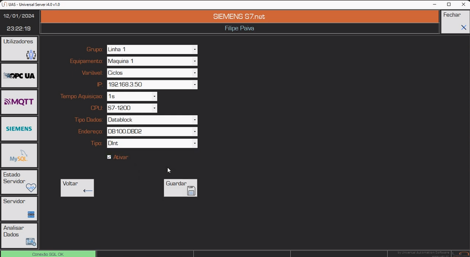Viewport: 470px width, 257px height.
Task: Maximize the UAS window
Action: click(449, 4)
